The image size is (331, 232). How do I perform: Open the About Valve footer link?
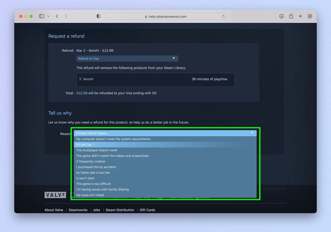click(x=54, y=210)
